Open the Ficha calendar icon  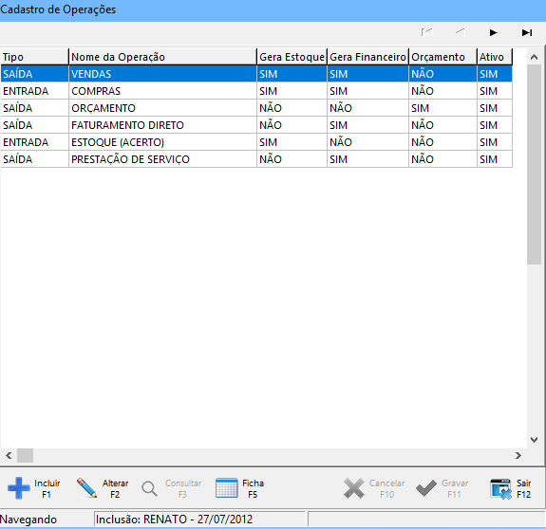coord(227,488)
